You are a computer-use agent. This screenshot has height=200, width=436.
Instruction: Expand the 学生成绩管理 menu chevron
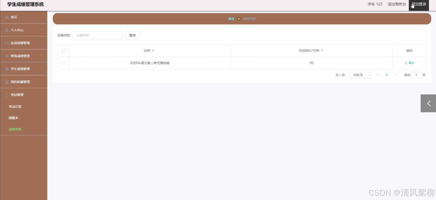[42, 69]
